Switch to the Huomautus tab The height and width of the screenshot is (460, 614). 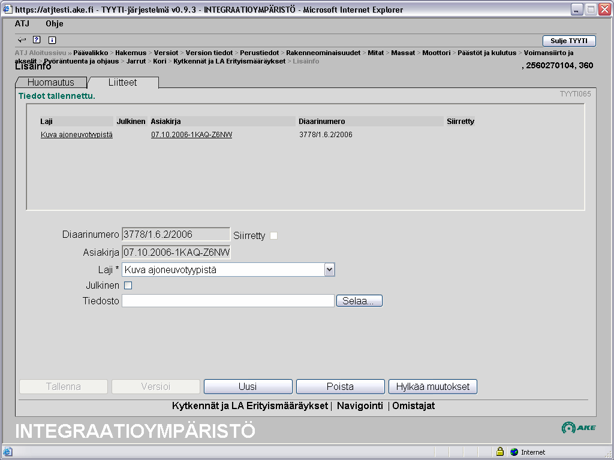click(50, 83)
